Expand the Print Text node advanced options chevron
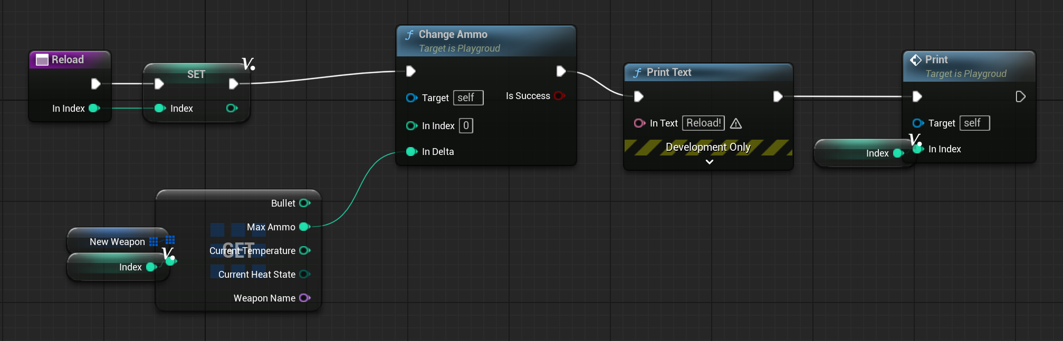 (x=710, y=162)
